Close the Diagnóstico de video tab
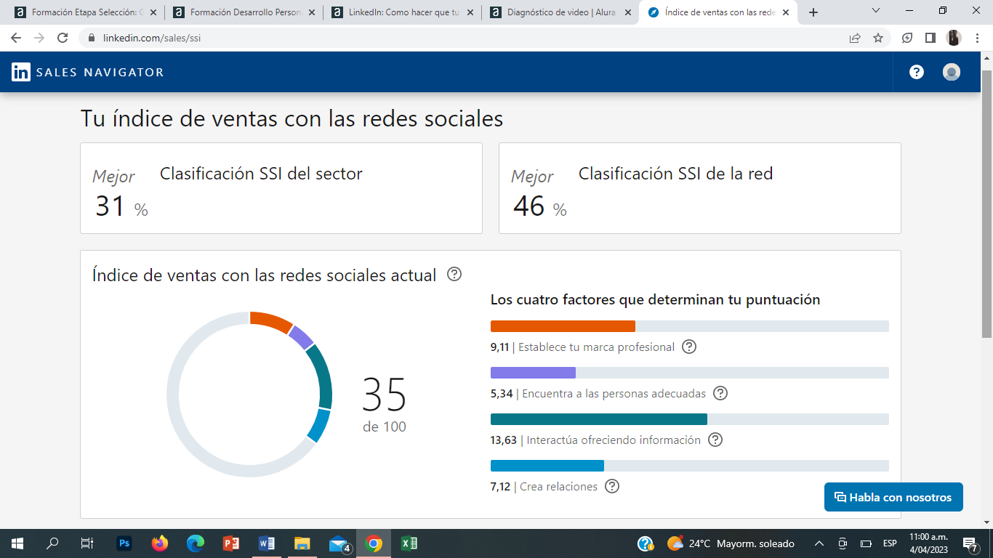 627,12
